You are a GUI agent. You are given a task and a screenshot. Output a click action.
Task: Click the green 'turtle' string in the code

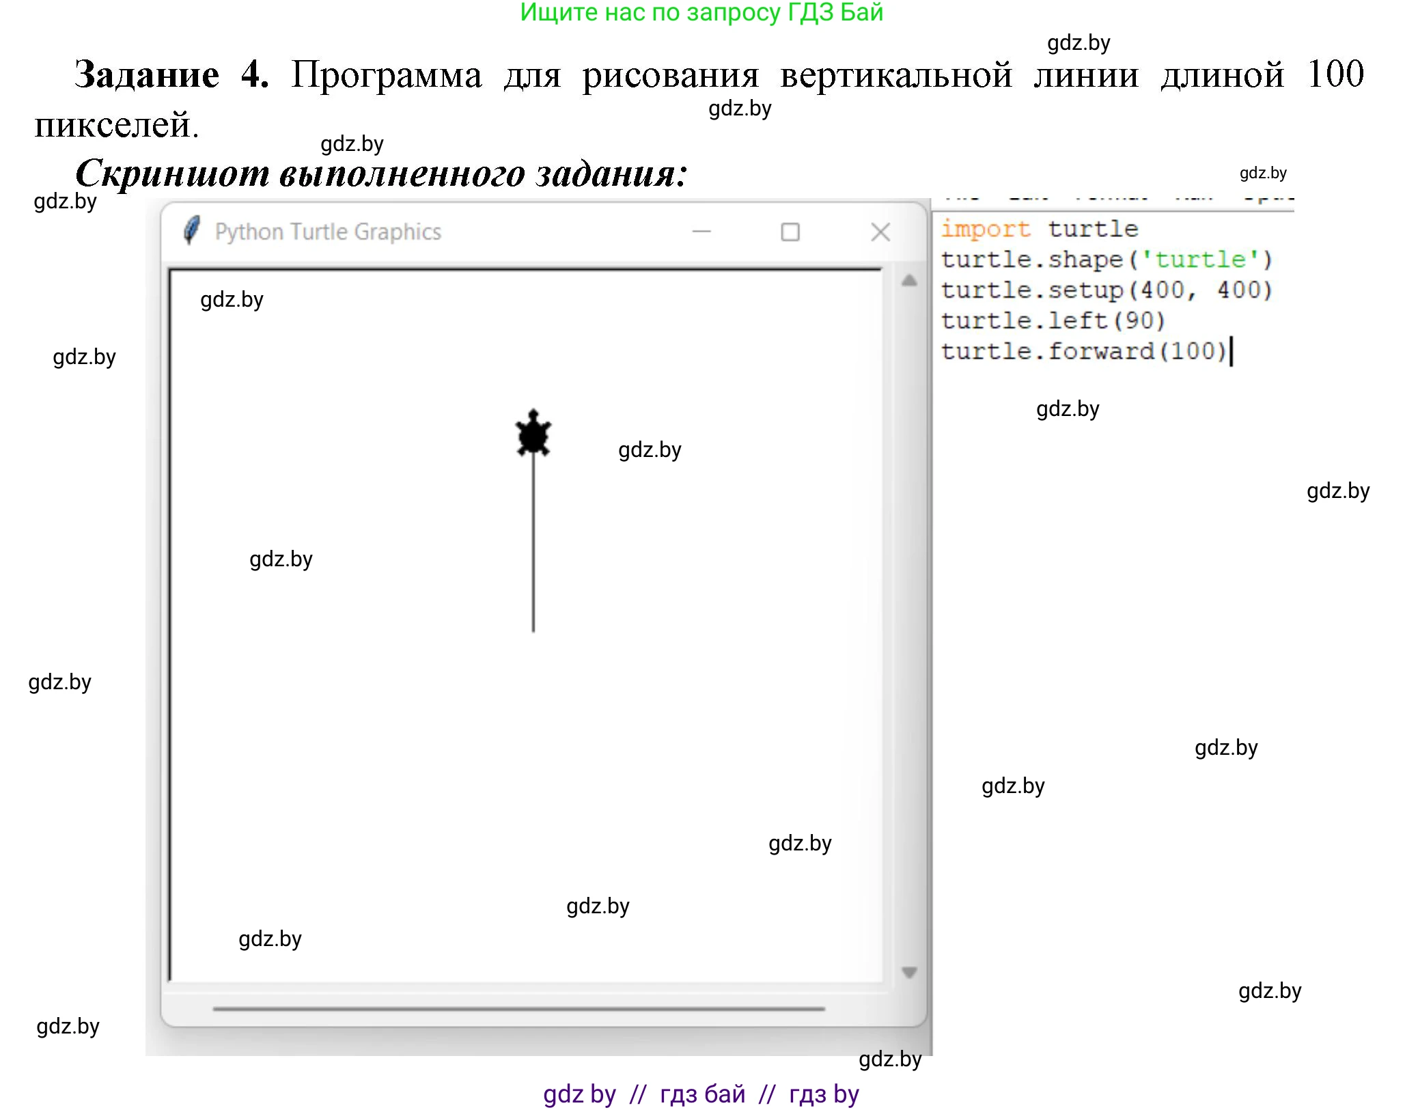point(1199,260)
